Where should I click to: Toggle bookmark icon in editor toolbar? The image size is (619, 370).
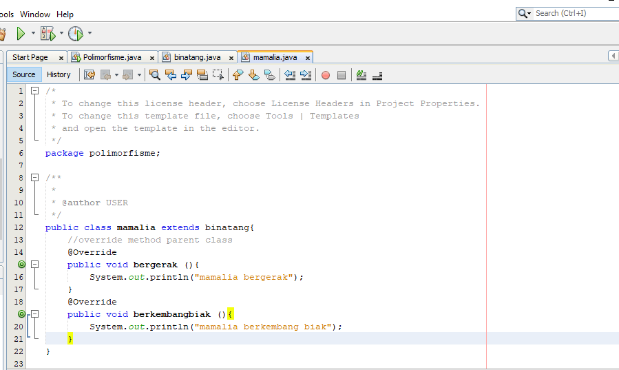(x=269, y=75)
